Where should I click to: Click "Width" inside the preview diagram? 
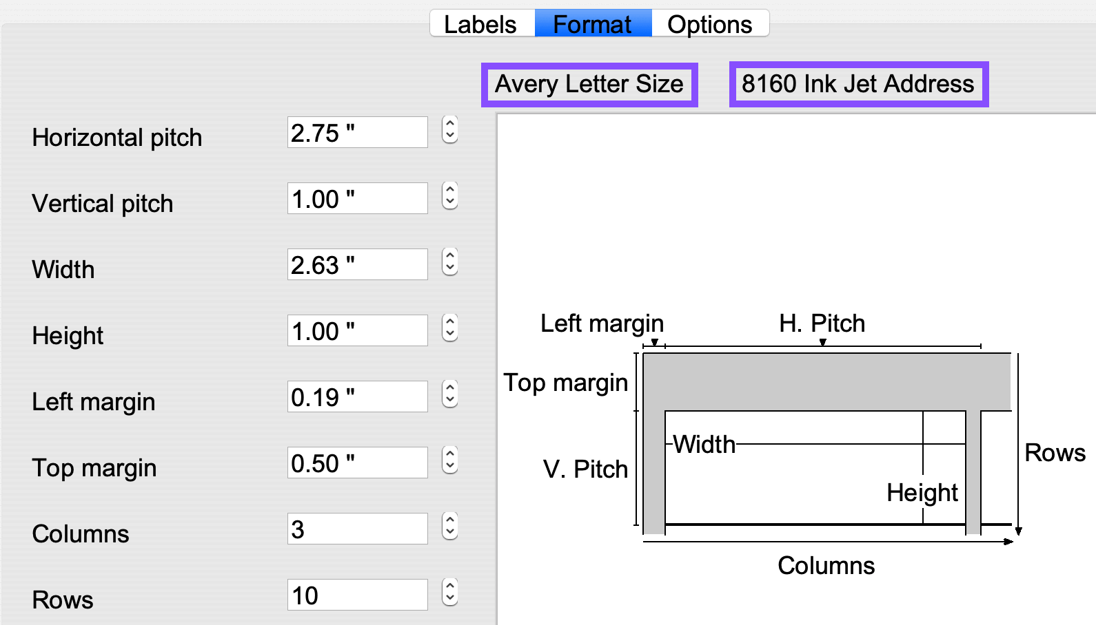point(704,445)
